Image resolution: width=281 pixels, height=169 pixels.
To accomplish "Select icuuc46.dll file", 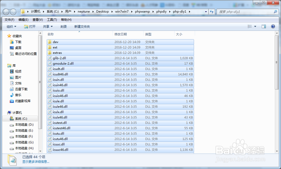I will (120, 150).
